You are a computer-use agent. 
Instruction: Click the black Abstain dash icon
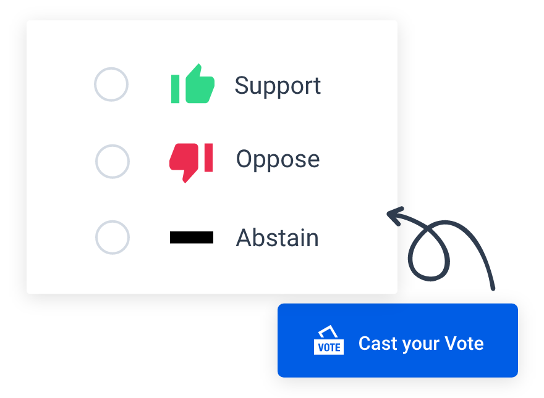coord(192,237)
